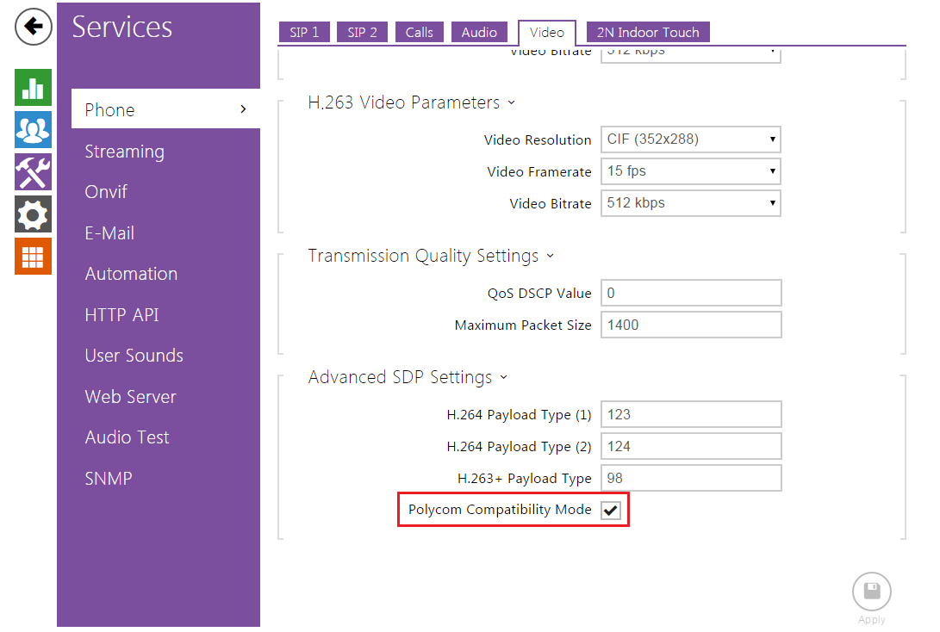Open the Video Resolution dropdown
Image resolution: width=940 pixels, height=632 pixels.
[x=690, y=139]
